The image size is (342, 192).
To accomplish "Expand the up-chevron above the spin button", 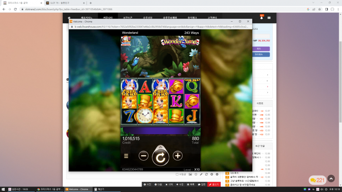I will tap(161, 147).
